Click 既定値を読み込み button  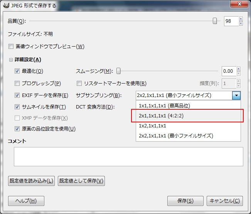pyautogui.click(x=31, y=181)
